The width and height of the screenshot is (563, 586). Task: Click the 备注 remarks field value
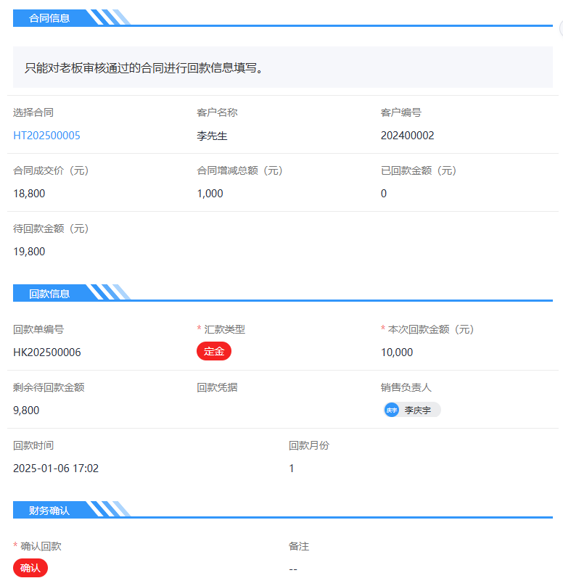coord(293,569)
